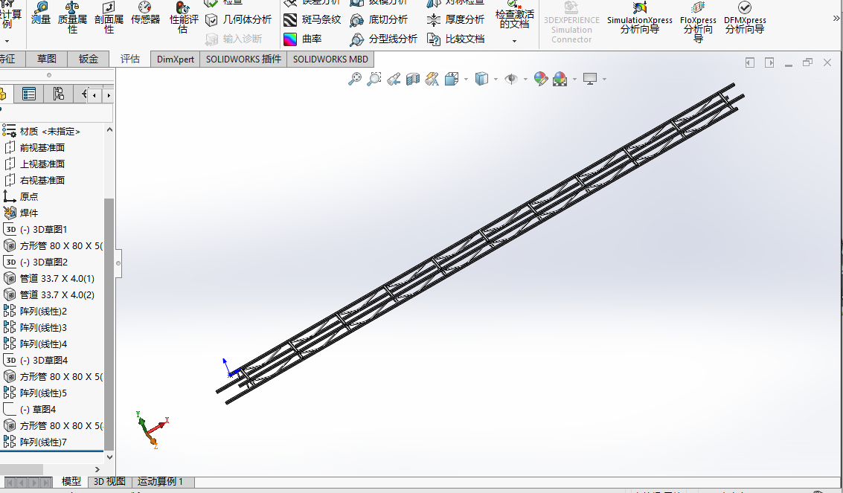Expand viewport panel right arrow icon
The width and height of the screenshot is (843, 493).
click(769, 62)
